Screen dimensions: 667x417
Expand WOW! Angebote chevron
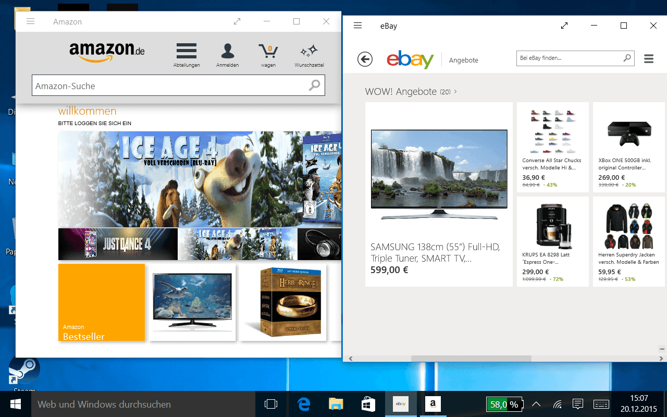[x=455, y=91]
